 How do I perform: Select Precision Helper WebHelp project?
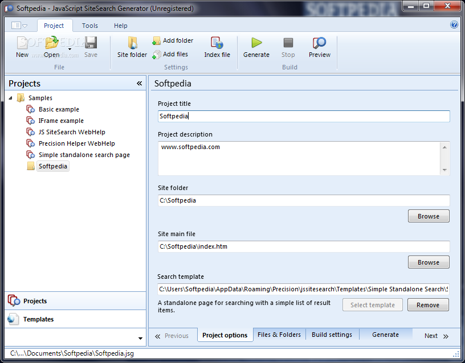[x=76, y=143]
